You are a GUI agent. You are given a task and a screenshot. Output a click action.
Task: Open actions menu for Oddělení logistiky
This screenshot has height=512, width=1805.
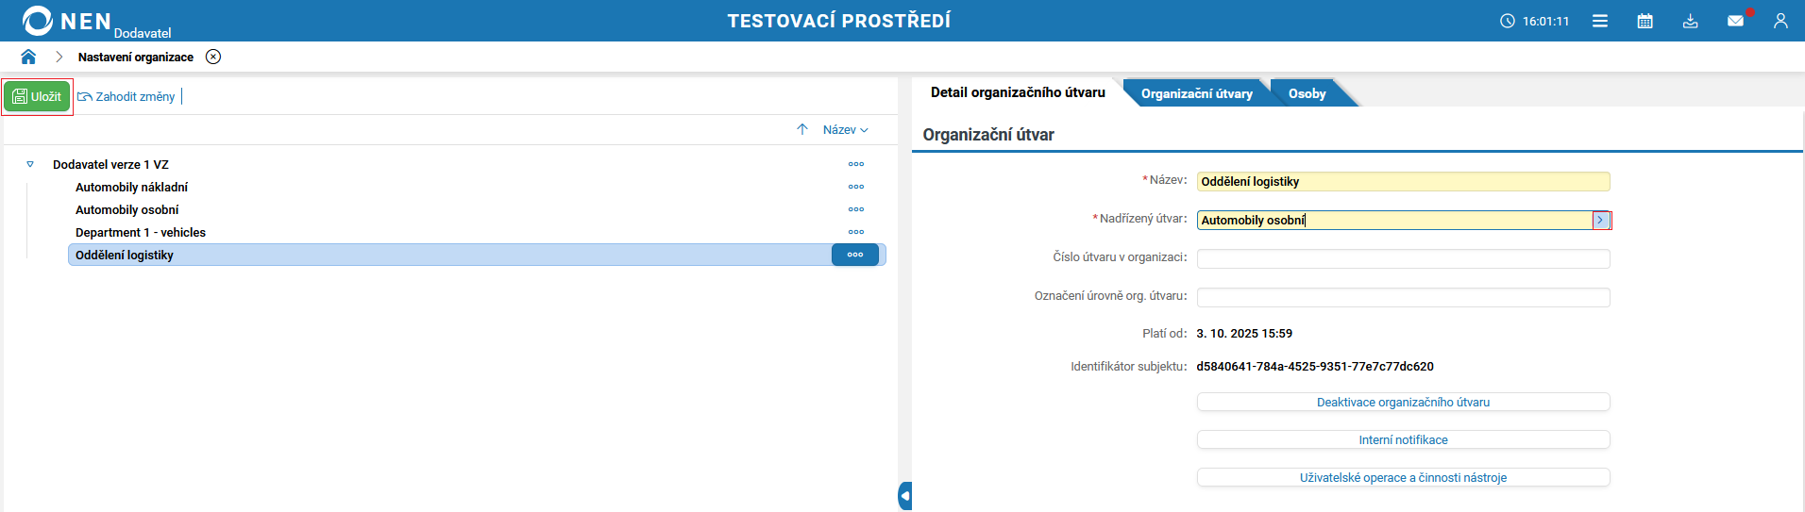coord(855,255)
